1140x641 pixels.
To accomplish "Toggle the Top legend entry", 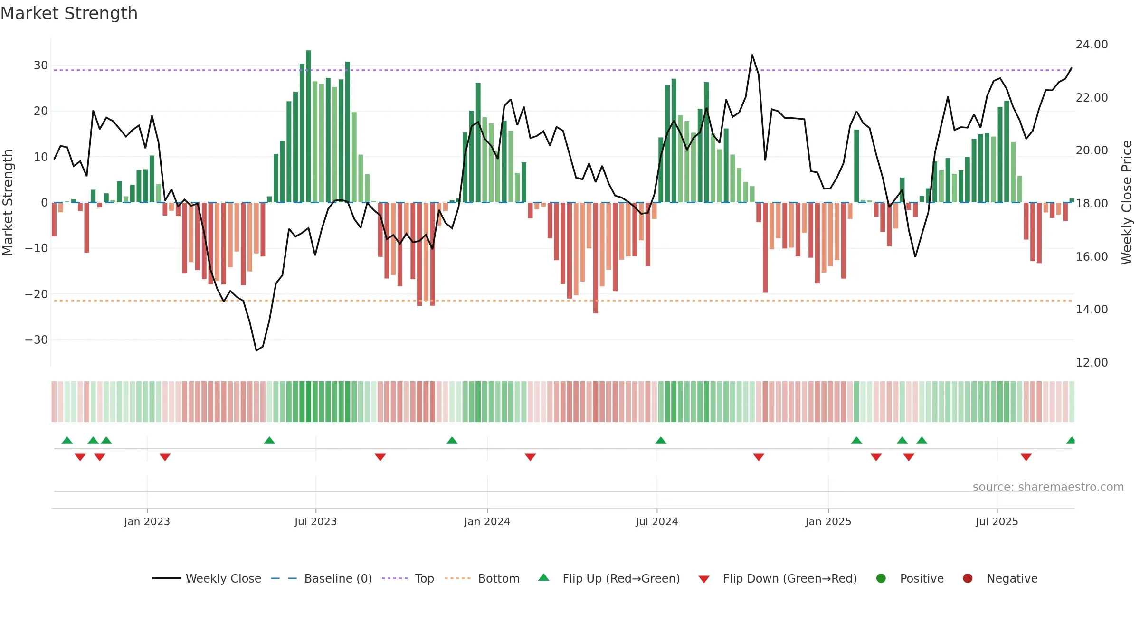I will click(x=408, y=578).
